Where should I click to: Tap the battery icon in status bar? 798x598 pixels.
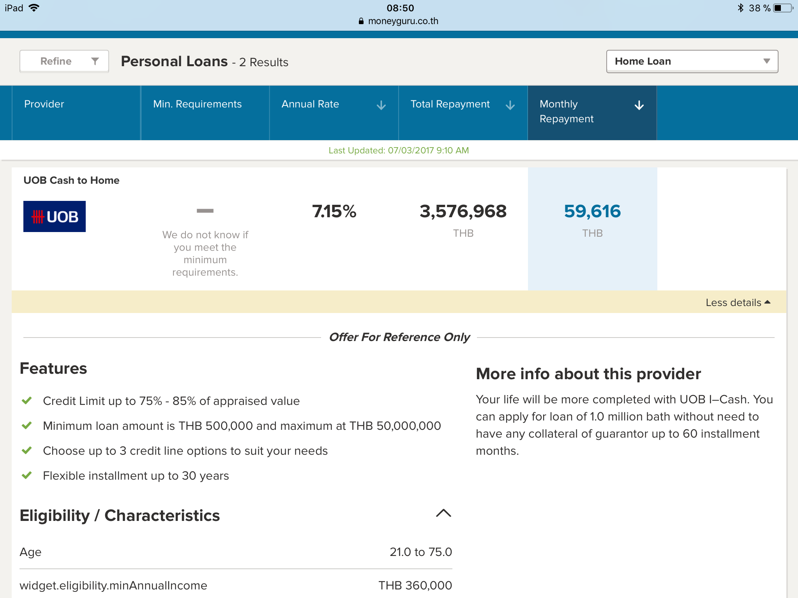point(783,8)
